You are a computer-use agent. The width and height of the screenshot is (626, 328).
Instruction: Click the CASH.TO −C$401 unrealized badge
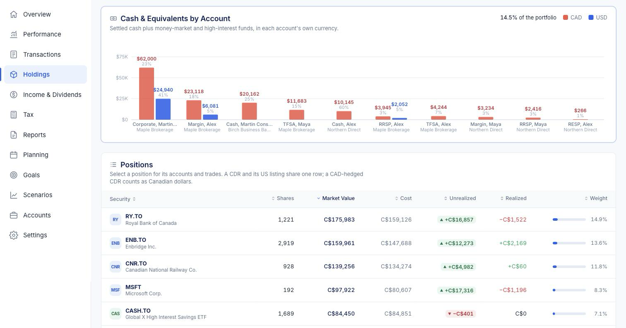click(x=461, y=314)
